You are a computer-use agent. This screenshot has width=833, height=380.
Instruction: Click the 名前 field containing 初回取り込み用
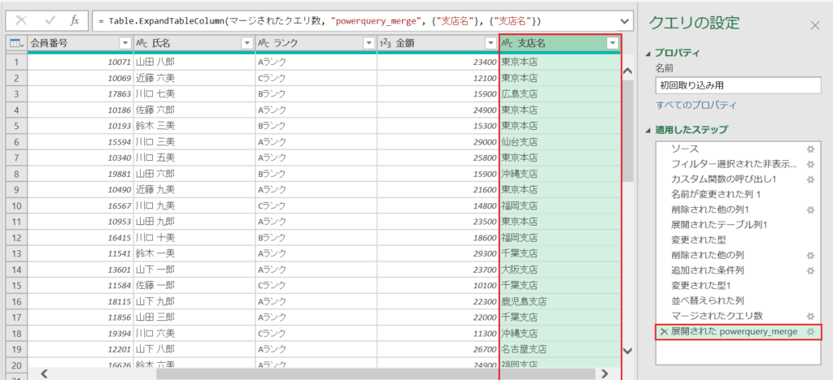point(739,84)
